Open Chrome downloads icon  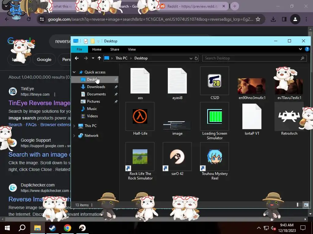coord(273,19)
